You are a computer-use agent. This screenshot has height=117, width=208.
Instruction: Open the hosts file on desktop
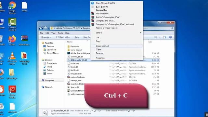(x=24, y=6)
